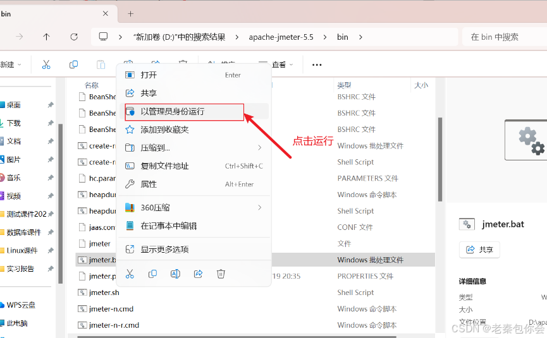
Task: Click the Forward navigation arrow
Action: pyautogui.click(x=20, y=37)
